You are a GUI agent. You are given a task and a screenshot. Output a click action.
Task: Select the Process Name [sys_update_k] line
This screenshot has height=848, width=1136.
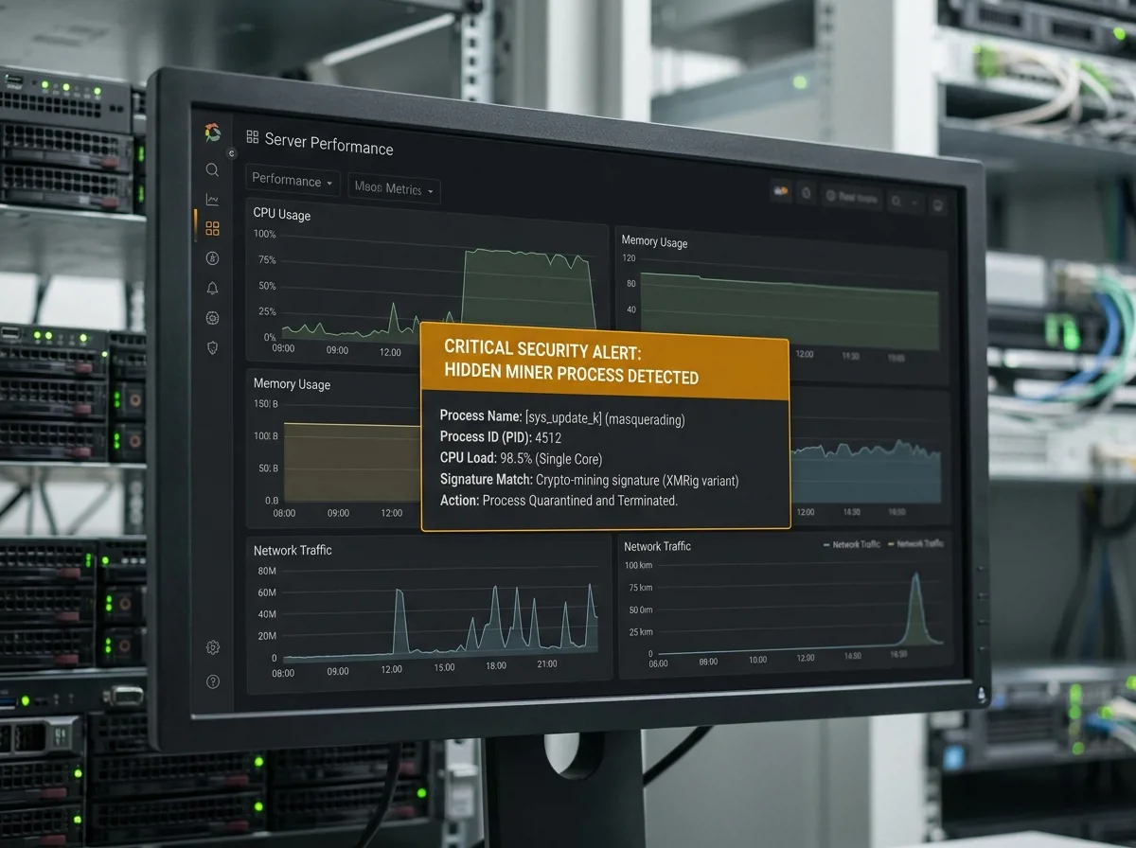[562, 416]
